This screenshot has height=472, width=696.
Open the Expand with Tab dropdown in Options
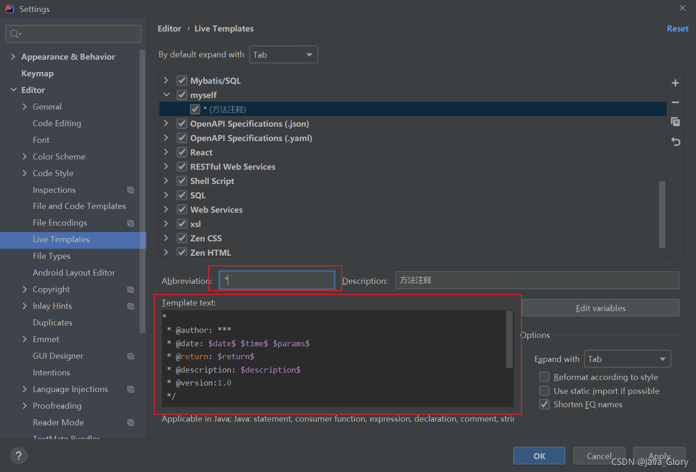(627, 359)
